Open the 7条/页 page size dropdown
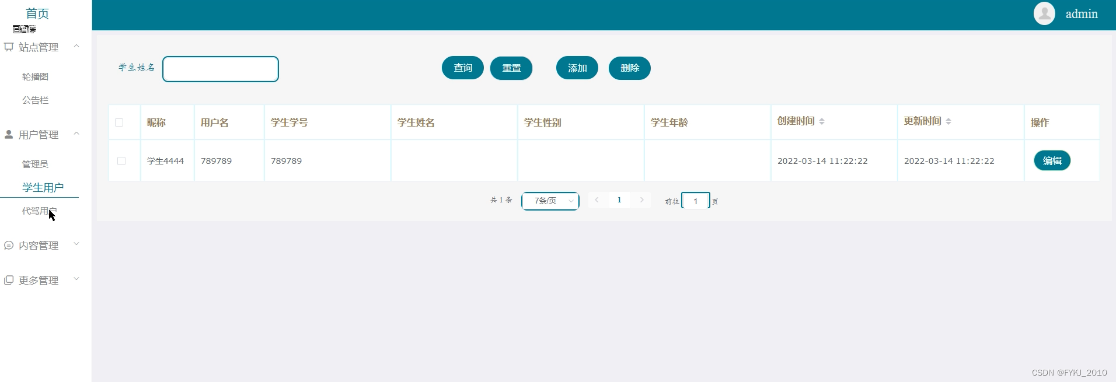The width and height of the screenshot is (1116, 382). (550, 201)
